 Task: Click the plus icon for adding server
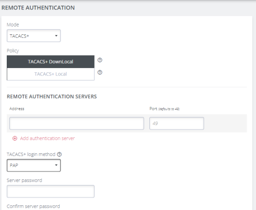pos(15,138)
